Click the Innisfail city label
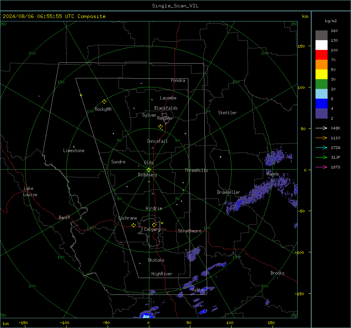 pos(157,141)
